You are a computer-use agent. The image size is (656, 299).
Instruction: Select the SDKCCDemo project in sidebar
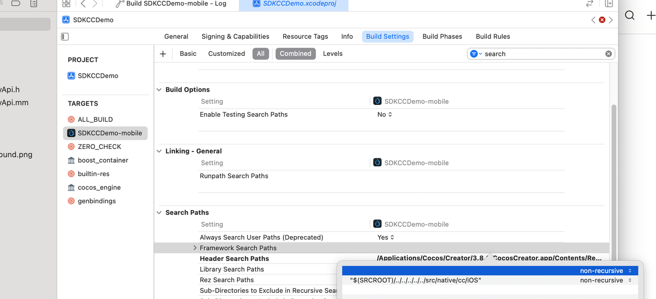click(x=98, y=76)
